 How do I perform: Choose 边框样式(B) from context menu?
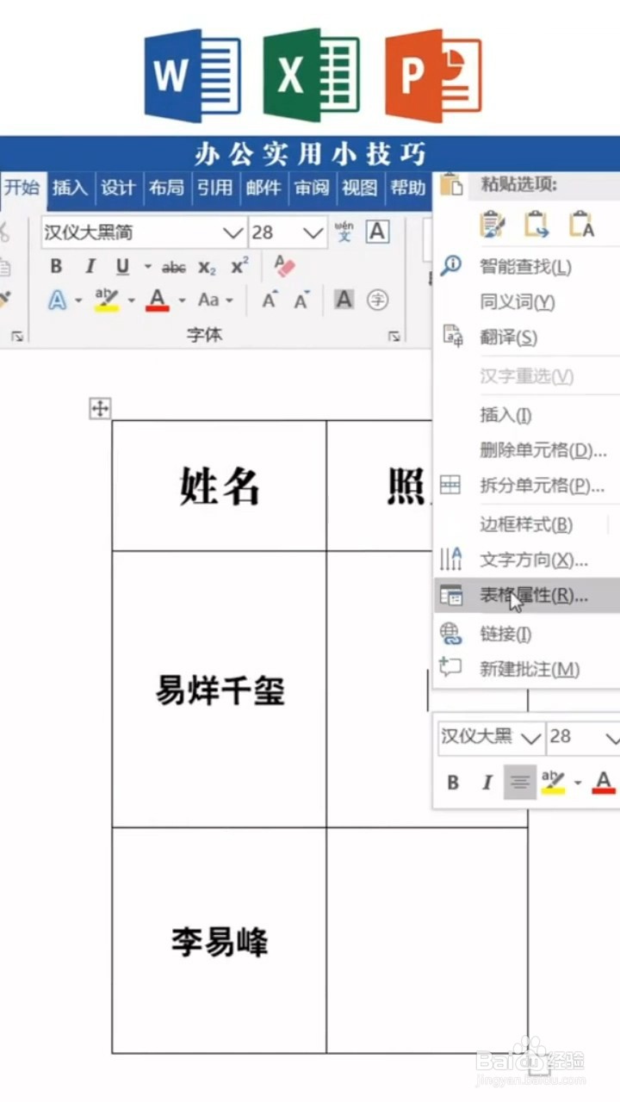[526, 524]
